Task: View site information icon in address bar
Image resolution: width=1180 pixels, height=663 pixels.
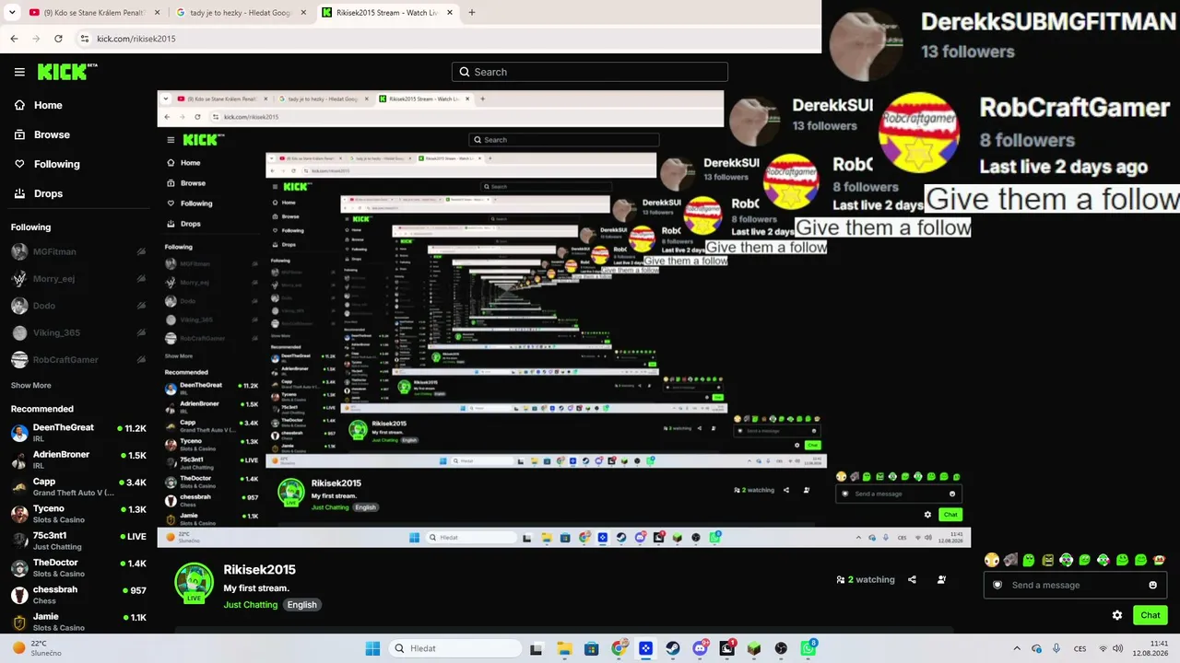Action: click(x=85, y=39)
